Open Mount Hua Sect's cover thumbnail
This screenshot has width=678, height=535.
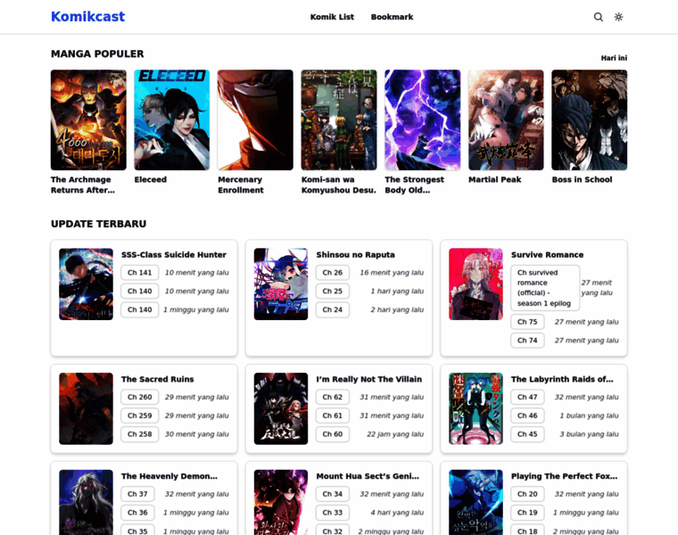(281, 503)
